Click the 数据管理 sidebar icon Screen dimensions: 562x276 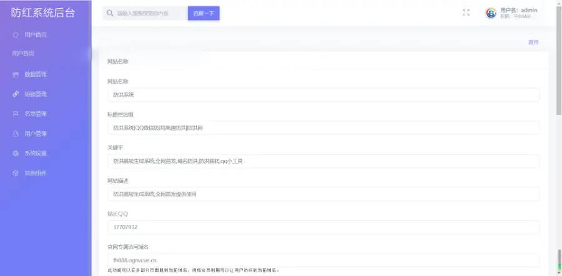pyautogui.click(x=16, y=75)
